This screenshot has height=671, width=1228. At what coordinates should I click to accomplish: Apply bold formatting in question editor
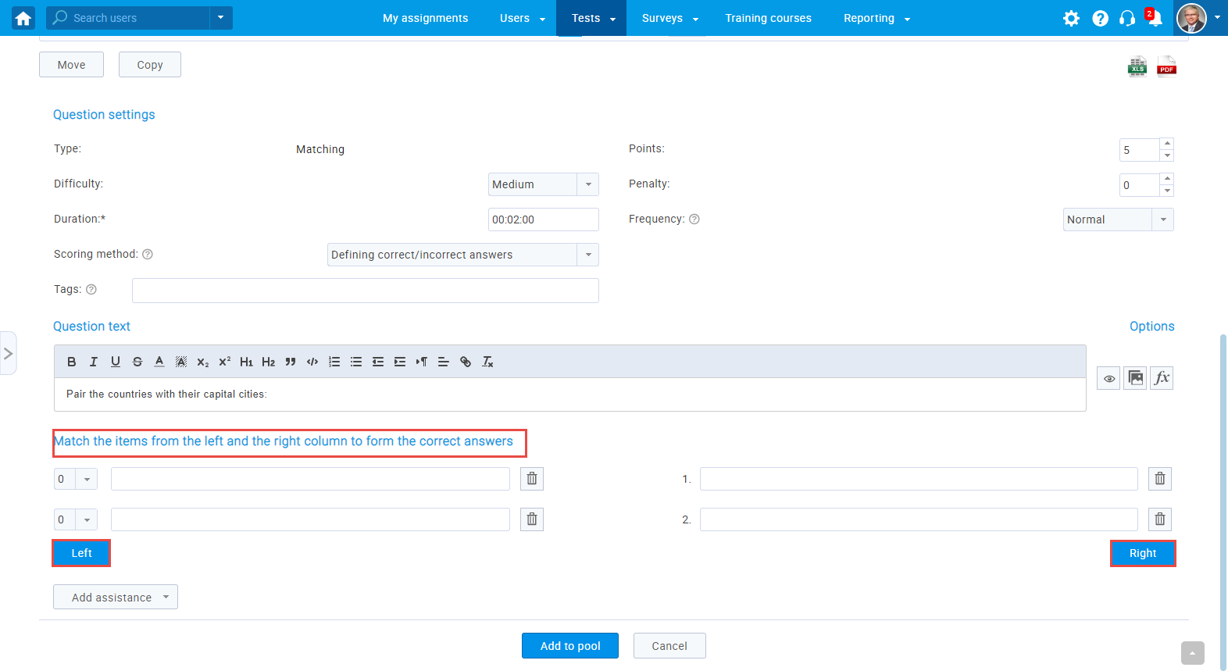coord(72,362)
